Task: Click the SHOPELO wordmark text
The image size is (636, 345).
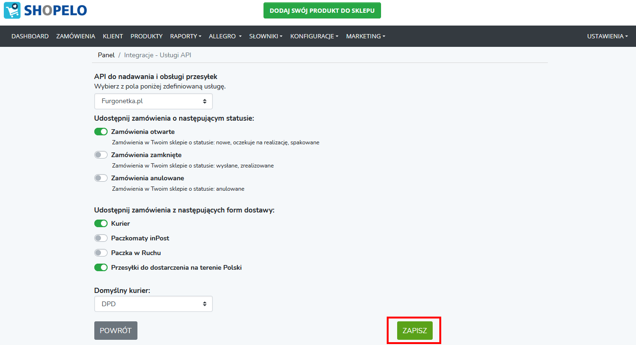Action: tap(55, 10)
